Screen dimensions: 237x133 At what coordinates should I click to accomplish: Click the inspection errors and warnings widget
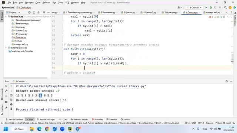217,17
